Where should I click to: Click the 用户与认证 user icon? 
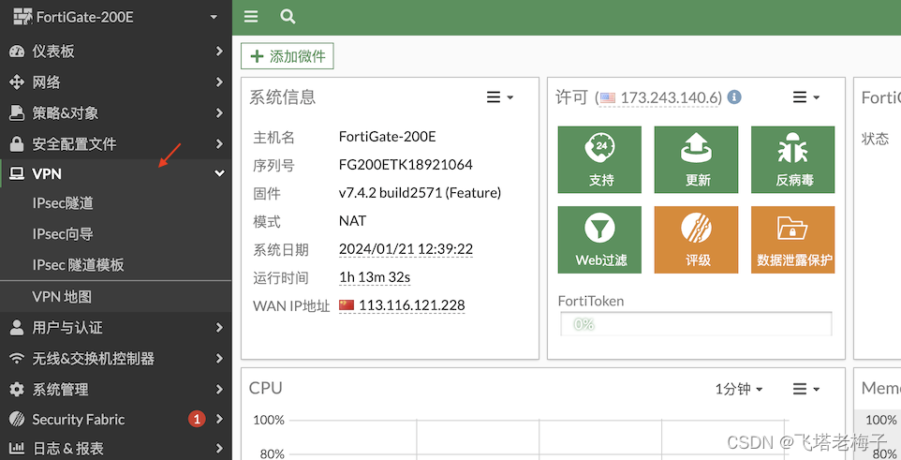[17, 327]
